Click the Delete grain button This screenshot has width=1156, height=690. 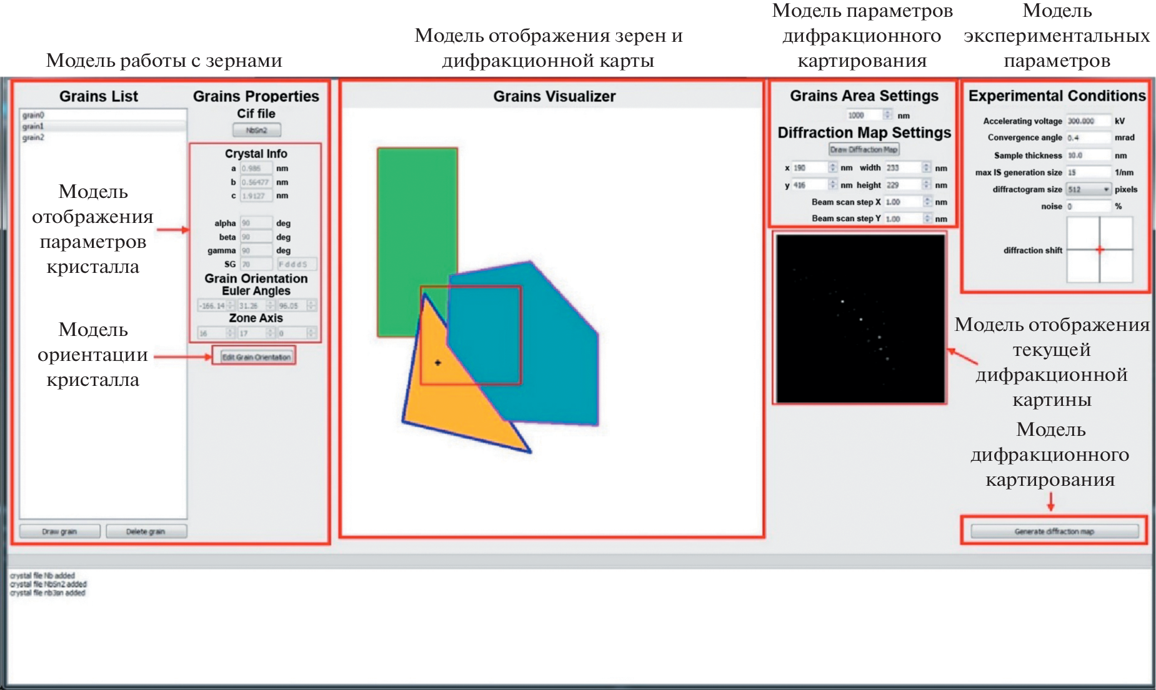point(146,531)
